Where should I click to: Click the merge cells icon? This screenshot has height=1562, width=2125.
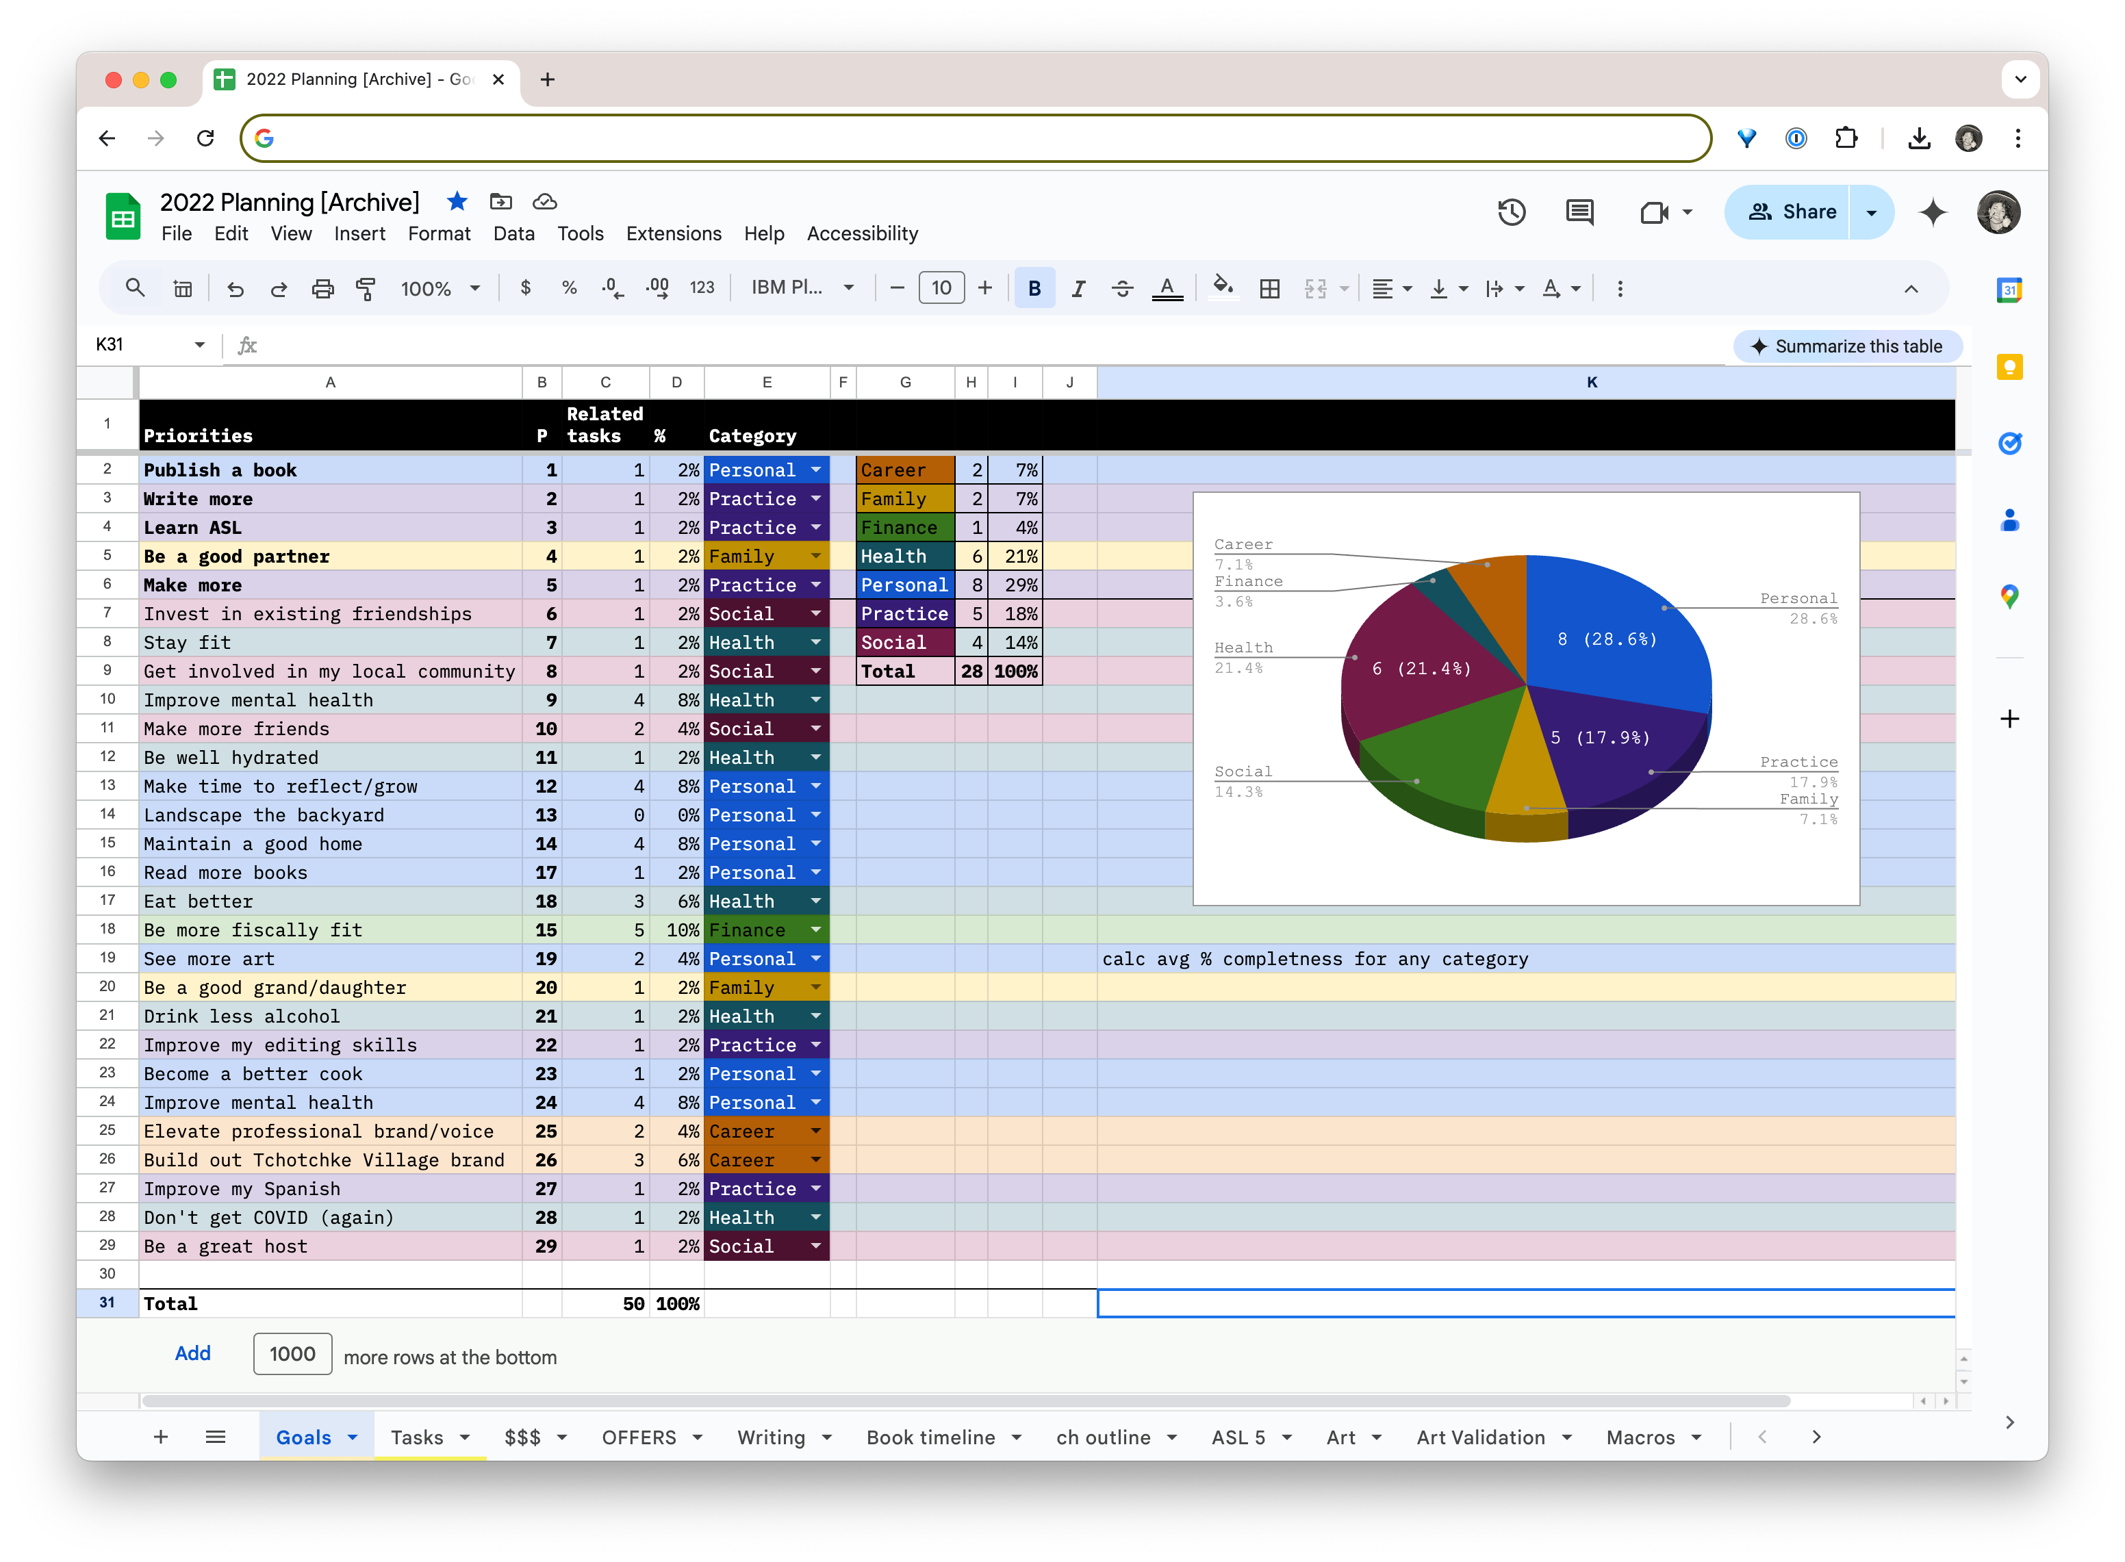1316,288
